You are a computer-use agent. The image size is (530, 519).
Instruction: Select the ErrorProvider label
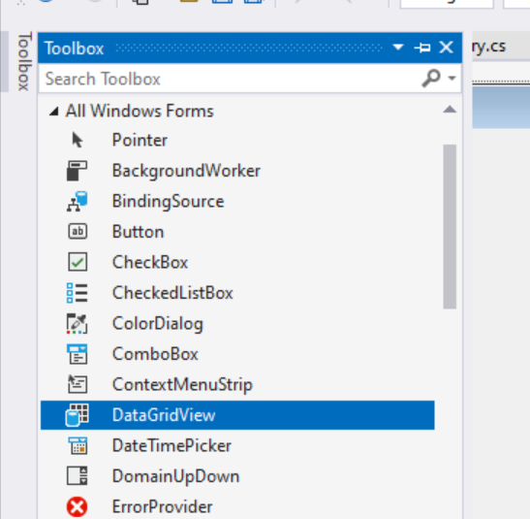pos(162,506)
